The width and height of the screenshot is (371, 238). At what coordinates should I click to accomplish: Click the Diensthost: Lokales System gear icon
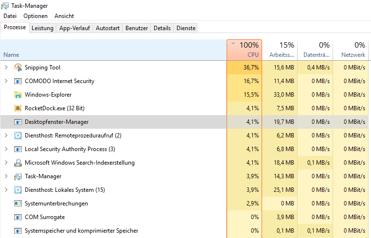[x=18, y=190]
